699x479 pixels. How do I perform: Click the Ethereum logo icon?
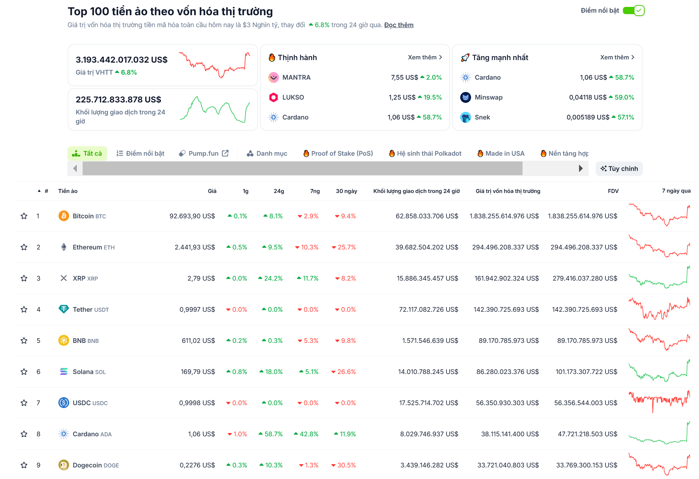click(64, 247)
